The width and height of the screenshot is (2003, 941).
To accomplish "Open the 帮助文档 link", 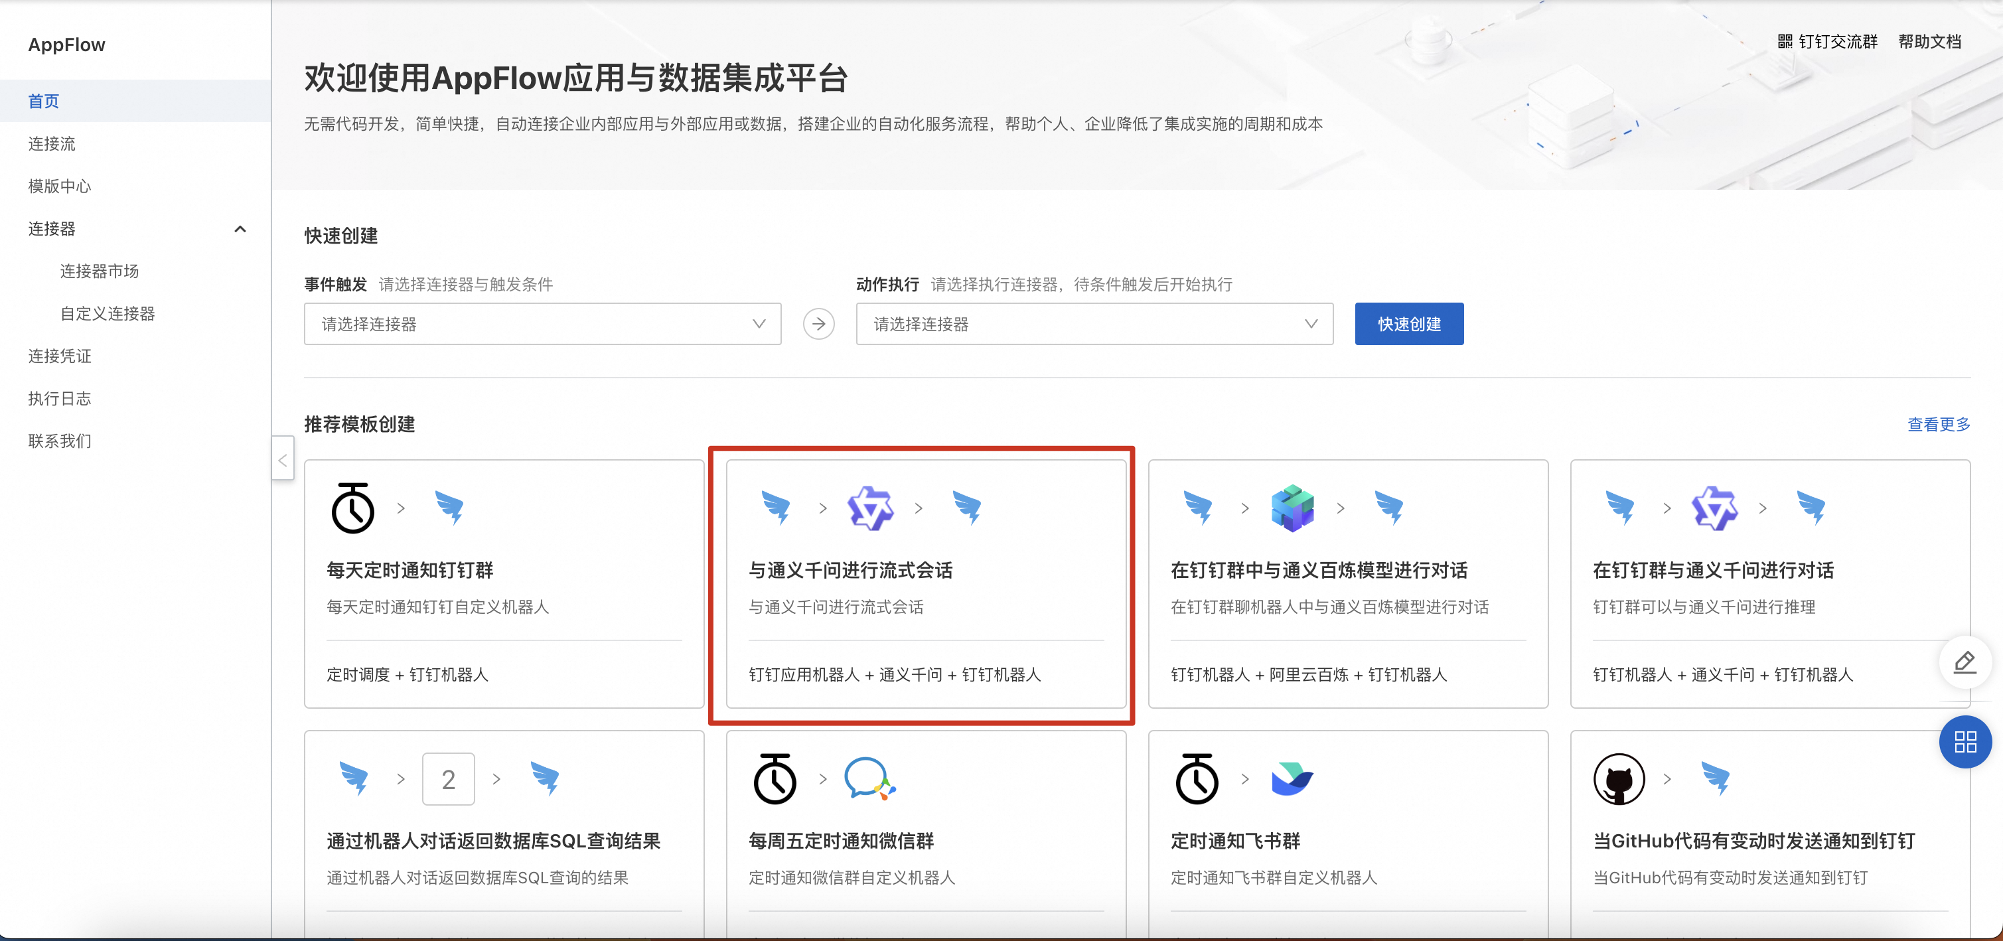I will click(x=1929, y=41).
